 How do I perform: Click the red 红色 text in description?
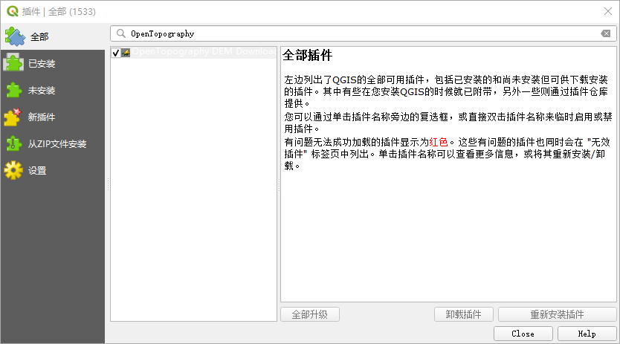tap(439, 142)
